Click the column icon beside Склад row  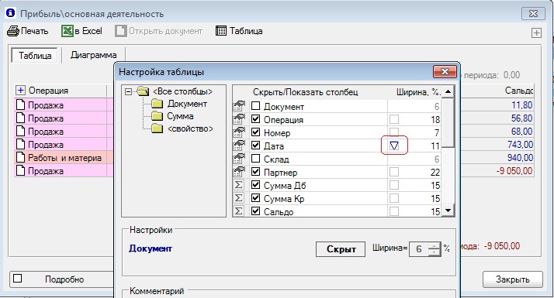pos(239,159)
